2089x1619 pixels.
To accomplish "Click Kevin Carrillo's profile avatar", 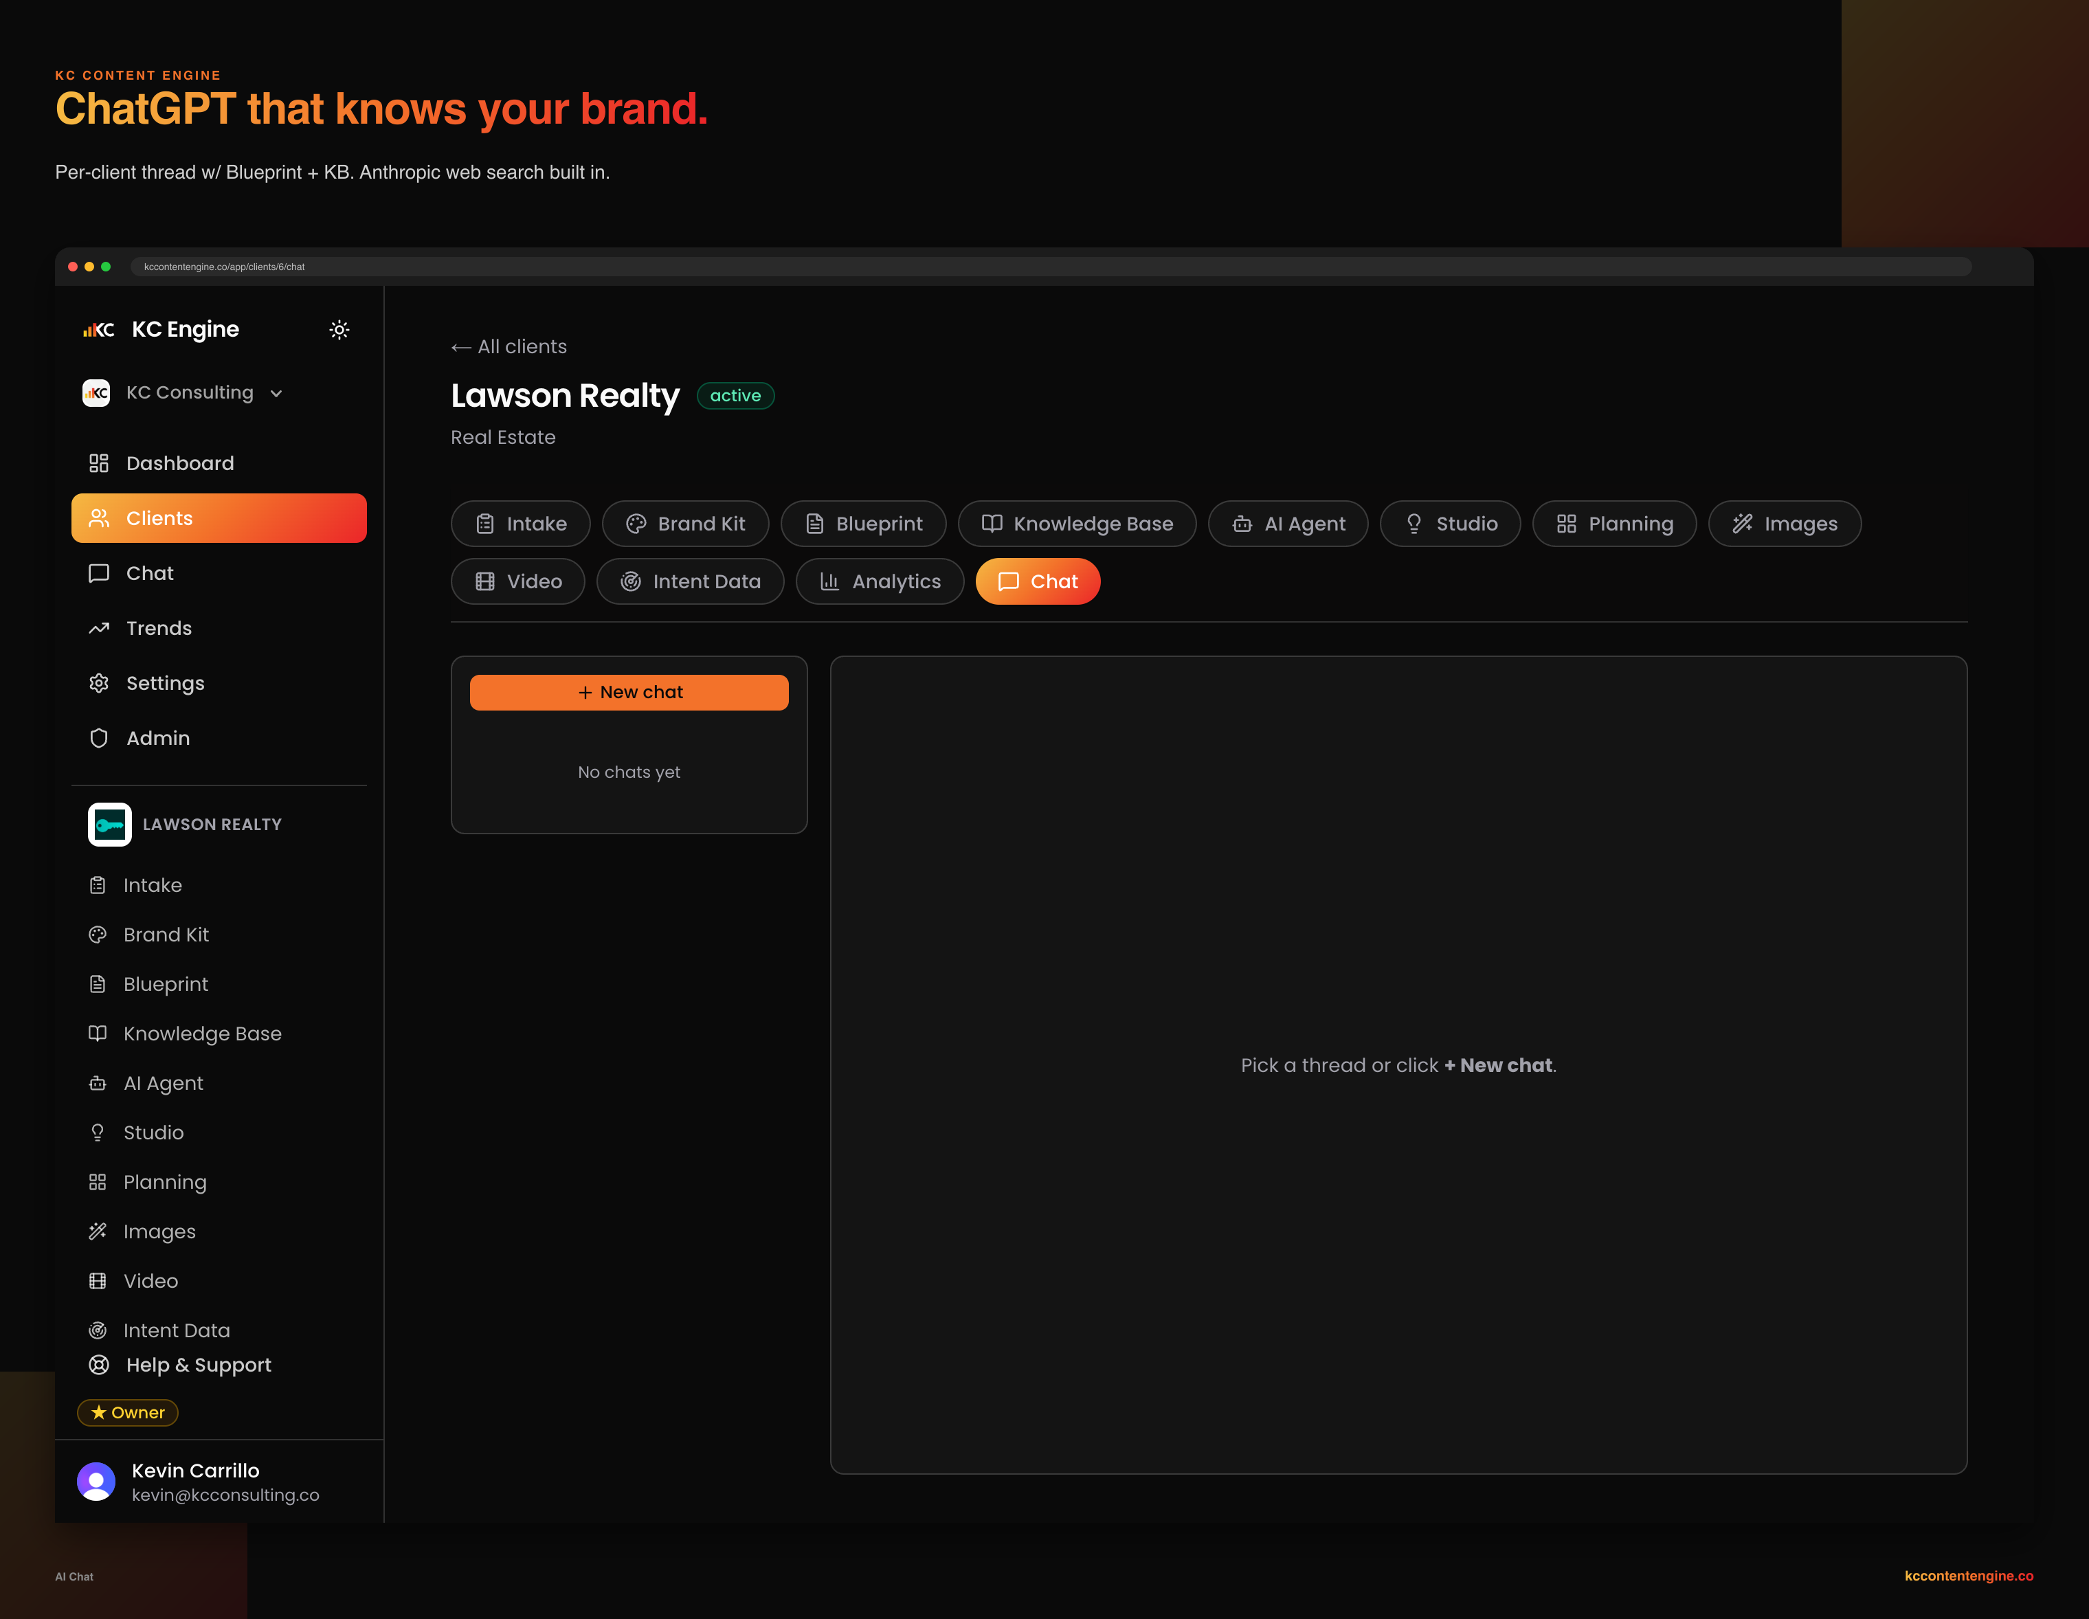I will [x=96, y=1482].
